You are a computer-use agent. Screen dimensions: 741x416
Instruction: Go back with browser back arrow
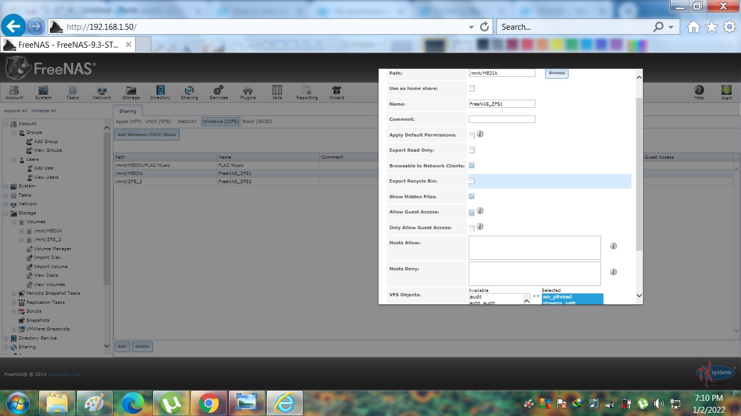pos(13,25)
